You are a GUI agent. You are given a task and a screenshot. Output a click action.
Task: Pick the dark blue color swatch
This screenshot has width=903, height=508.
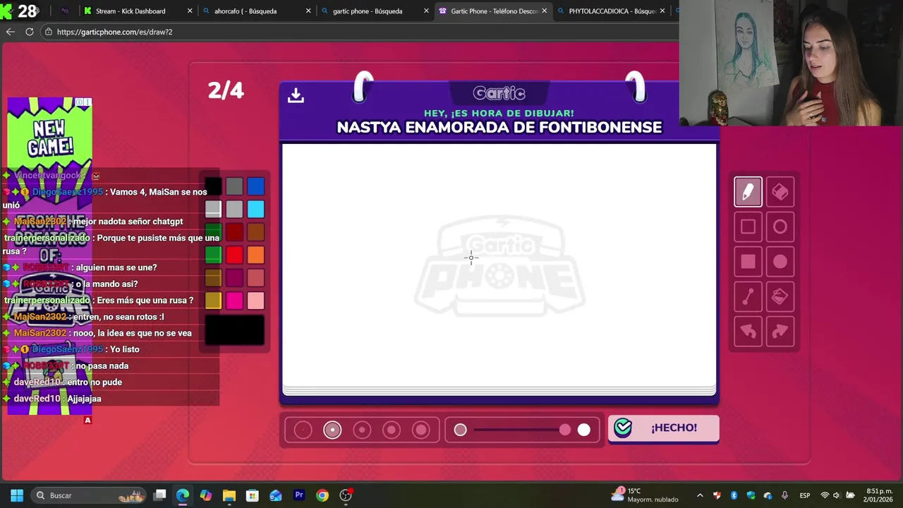coord(255,186)
